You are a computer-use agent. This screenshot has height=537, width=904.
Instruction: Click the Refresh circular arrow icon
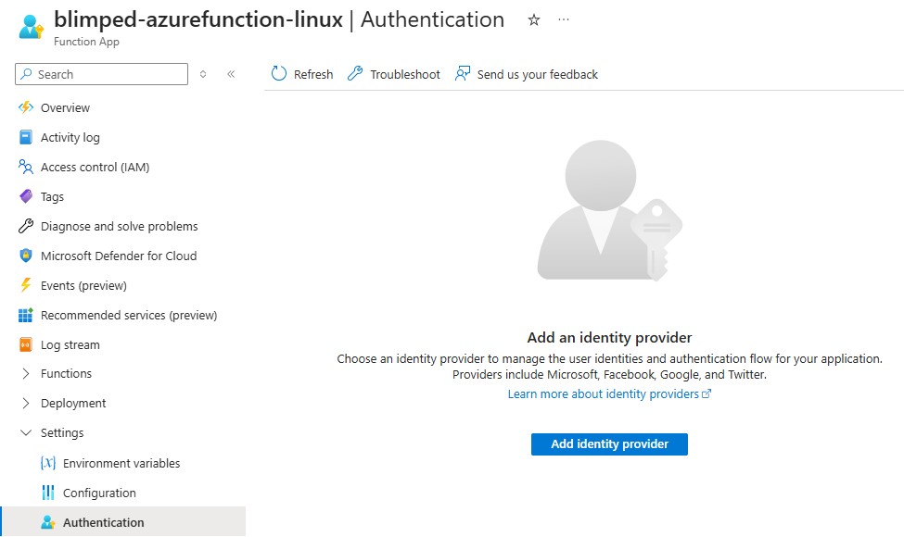point(279,74)
